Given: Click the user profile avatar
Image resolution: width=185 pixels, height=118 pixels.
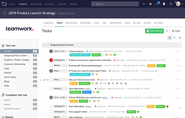Looking at the screenshot, I should [x=178, y=4].
